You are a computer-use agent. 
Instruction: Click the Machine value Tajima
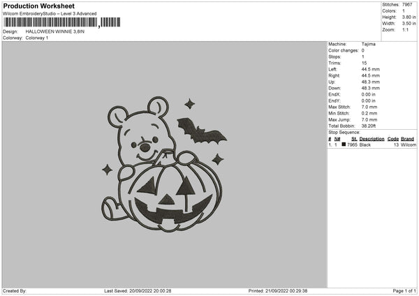click(369, 44)
